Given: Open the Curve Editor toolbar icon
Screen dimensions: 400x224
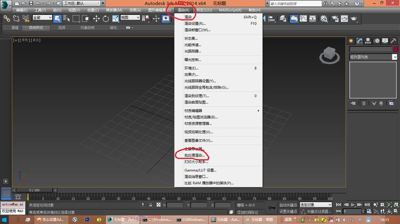Looking at the screenshot, I should point(304,18).
